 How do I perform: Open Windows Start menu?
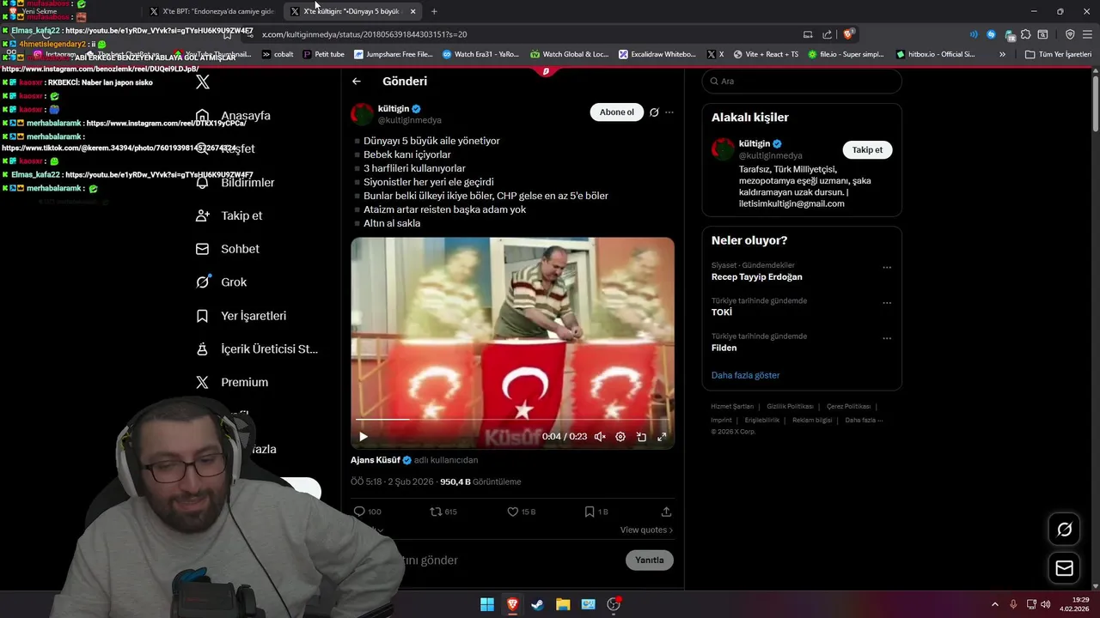487,604
